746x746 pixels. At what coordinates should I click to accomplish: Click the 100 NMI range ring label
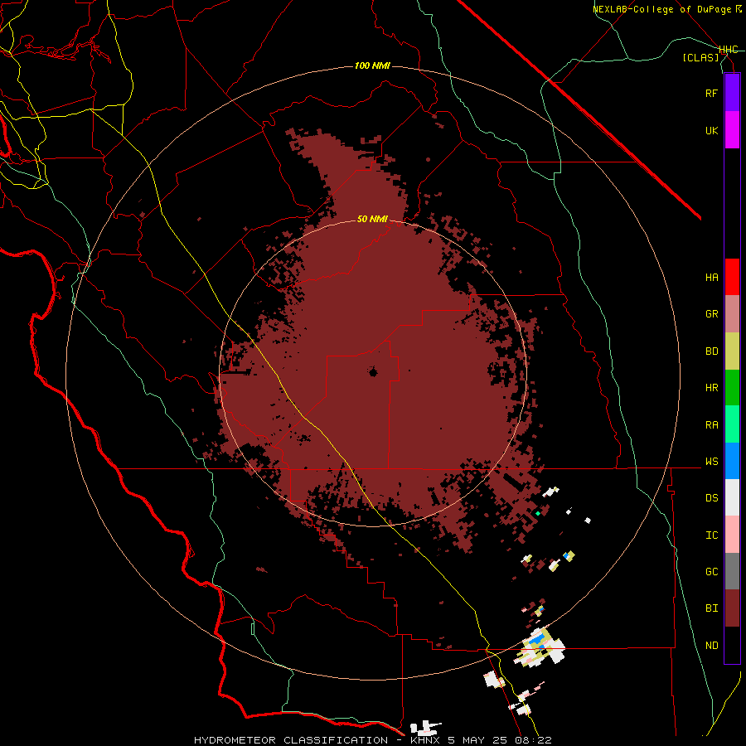point(372,65)
